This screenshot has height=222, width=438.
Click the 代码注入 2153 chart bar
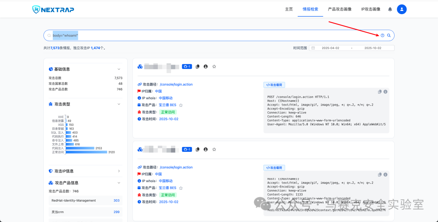point(80,148)
